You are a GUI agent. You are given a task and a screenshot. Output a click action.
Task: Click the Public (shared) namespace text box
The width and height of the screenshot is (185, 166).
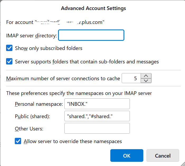[97, 116]
